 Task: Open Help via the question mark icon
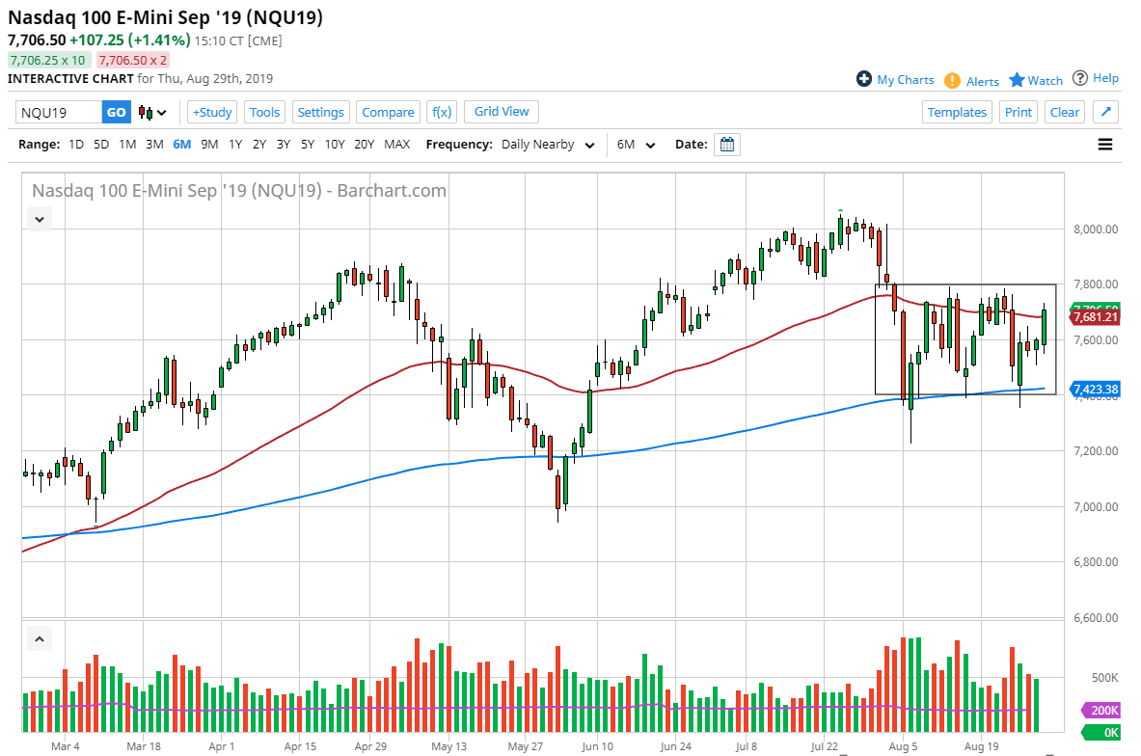click(1081, 79)
